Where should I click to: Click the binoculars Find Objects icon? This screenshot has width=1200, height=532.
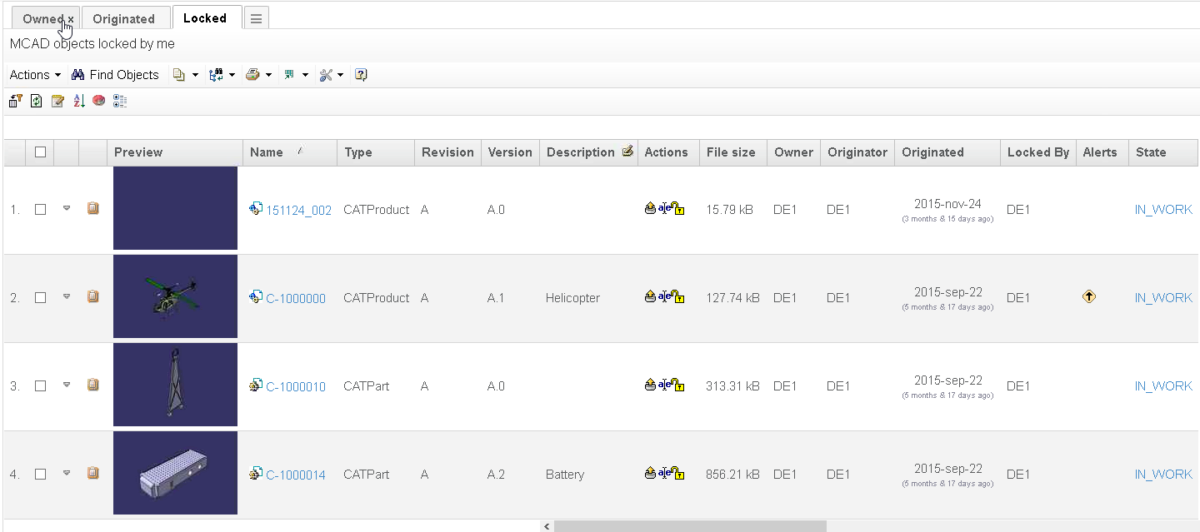pyautogui.click(x=78, y=75)
